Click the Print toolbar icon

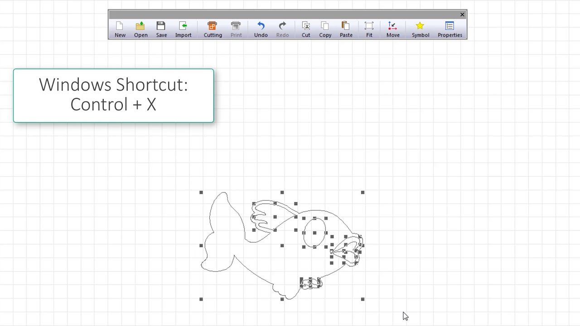236,29
